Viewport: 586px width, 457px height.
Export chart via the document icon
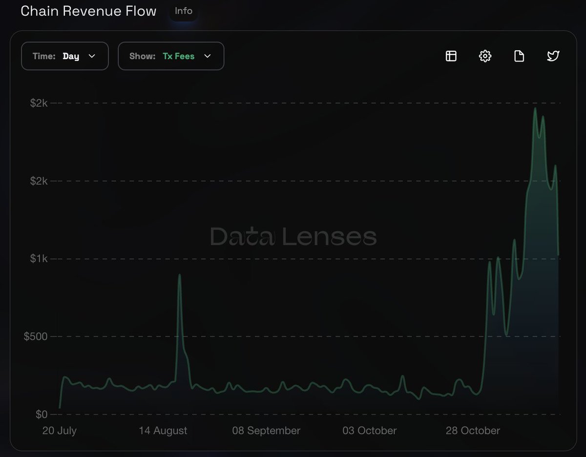click(x=519, y=56)
